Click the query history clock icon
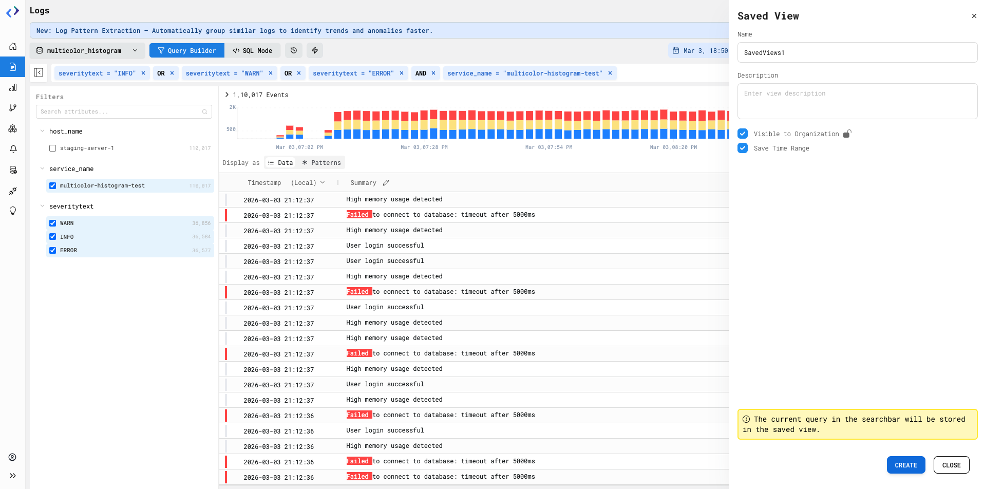 [293, 50]
